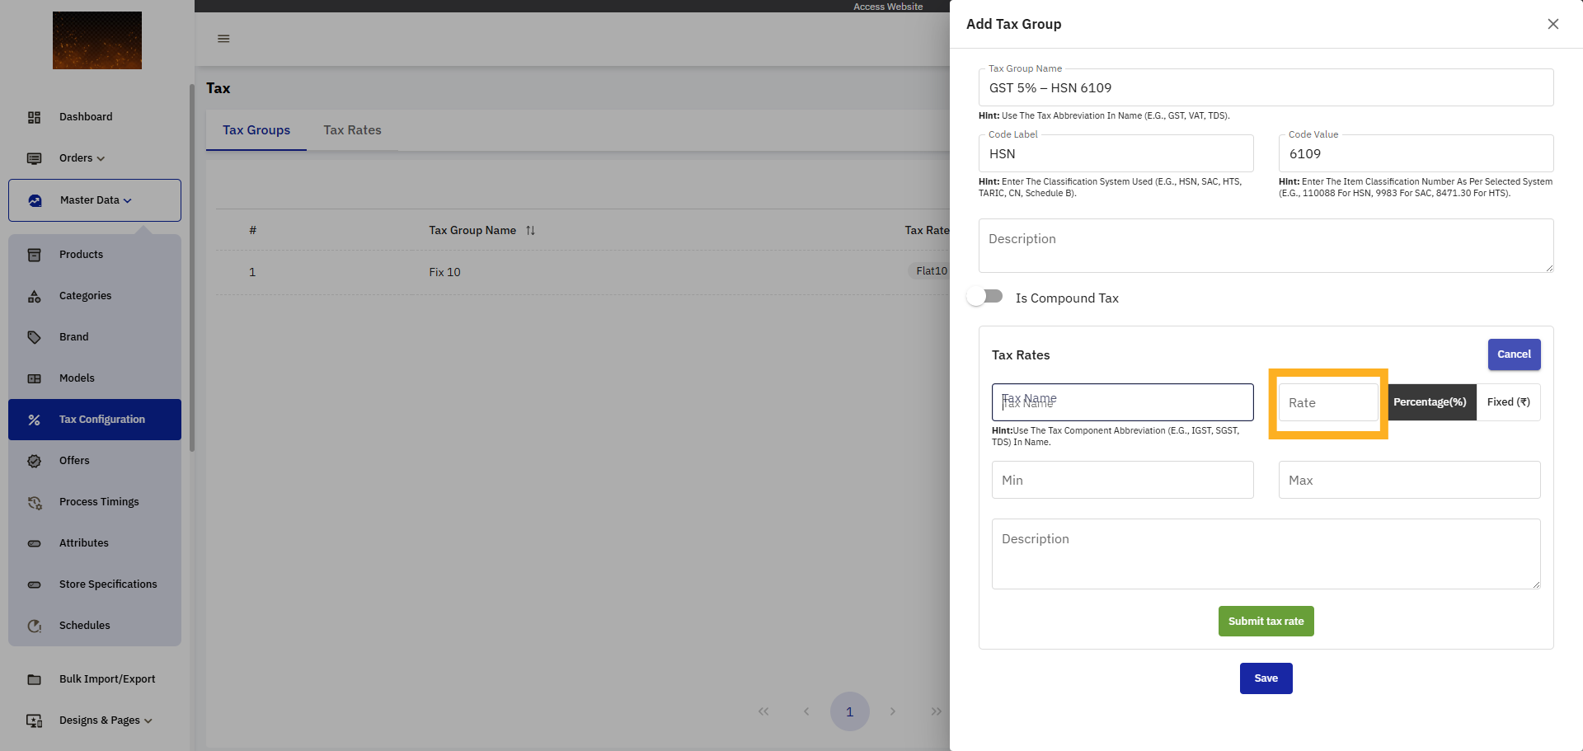Click the Process Timings icon

pos(35,502)
